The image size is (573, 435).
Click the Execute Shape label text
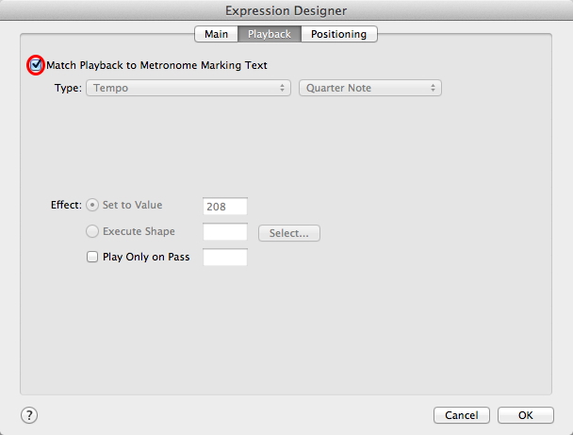coord(139,231)
